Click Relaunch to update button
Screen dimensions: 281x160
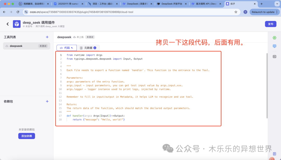click(x=264, y=12)
